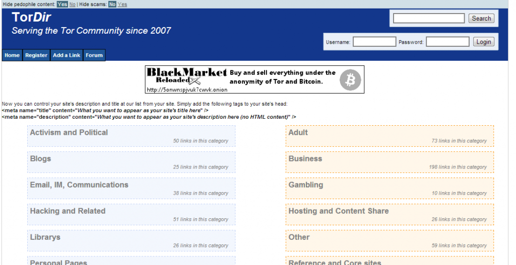This screenshot has width=516, height=265.
Task: Select No for hide scams
Action: click(112, 4)
